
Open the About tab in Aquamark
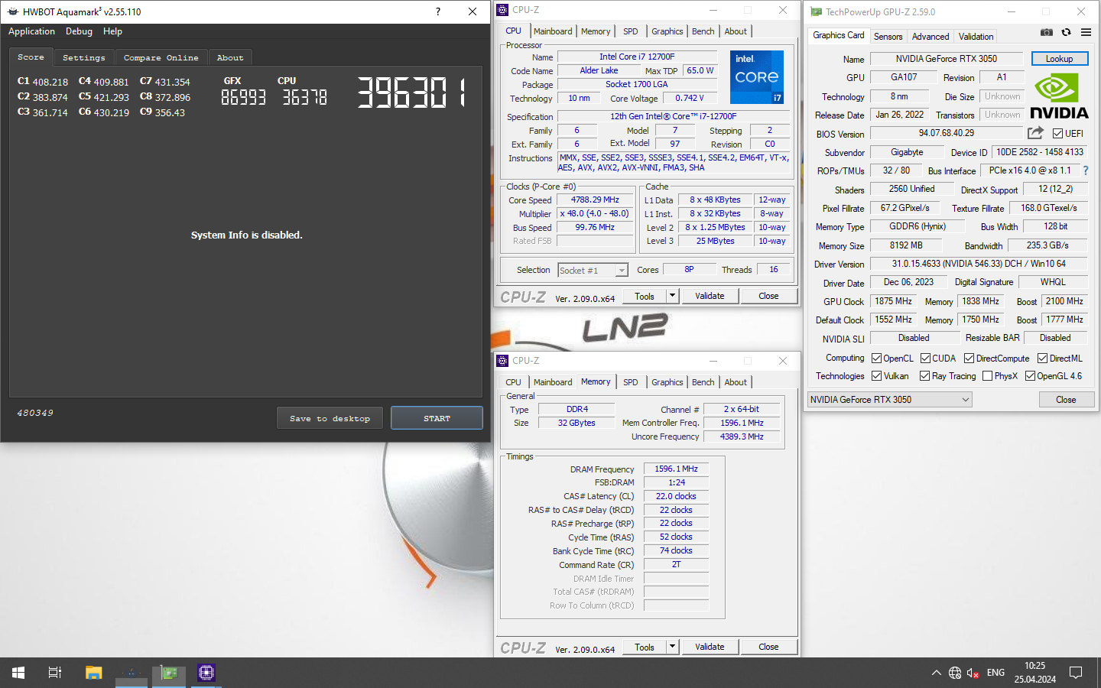[230, 57]
